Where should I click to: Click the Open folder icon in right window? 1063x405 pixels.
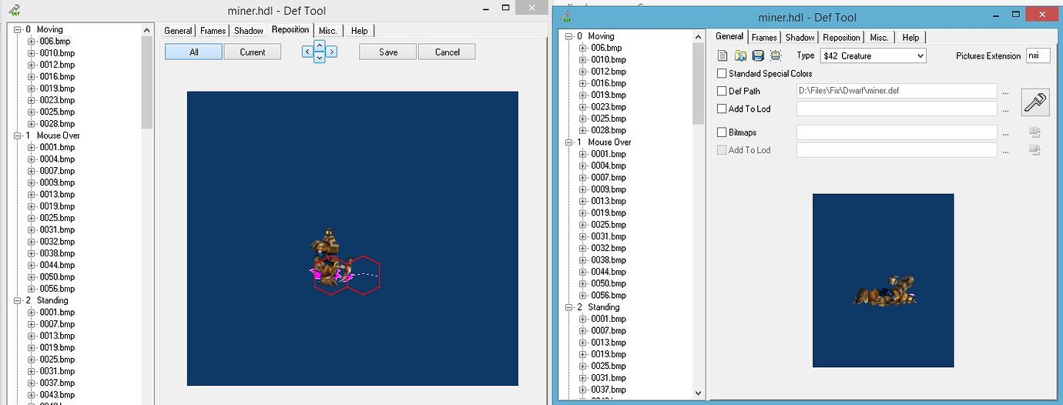740,55
